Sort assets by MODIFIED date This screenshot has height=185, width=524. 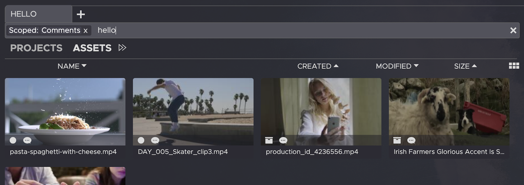coord(397,66)
